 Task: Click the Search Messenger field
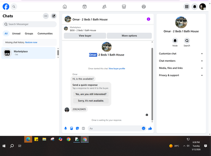[30, 24]
